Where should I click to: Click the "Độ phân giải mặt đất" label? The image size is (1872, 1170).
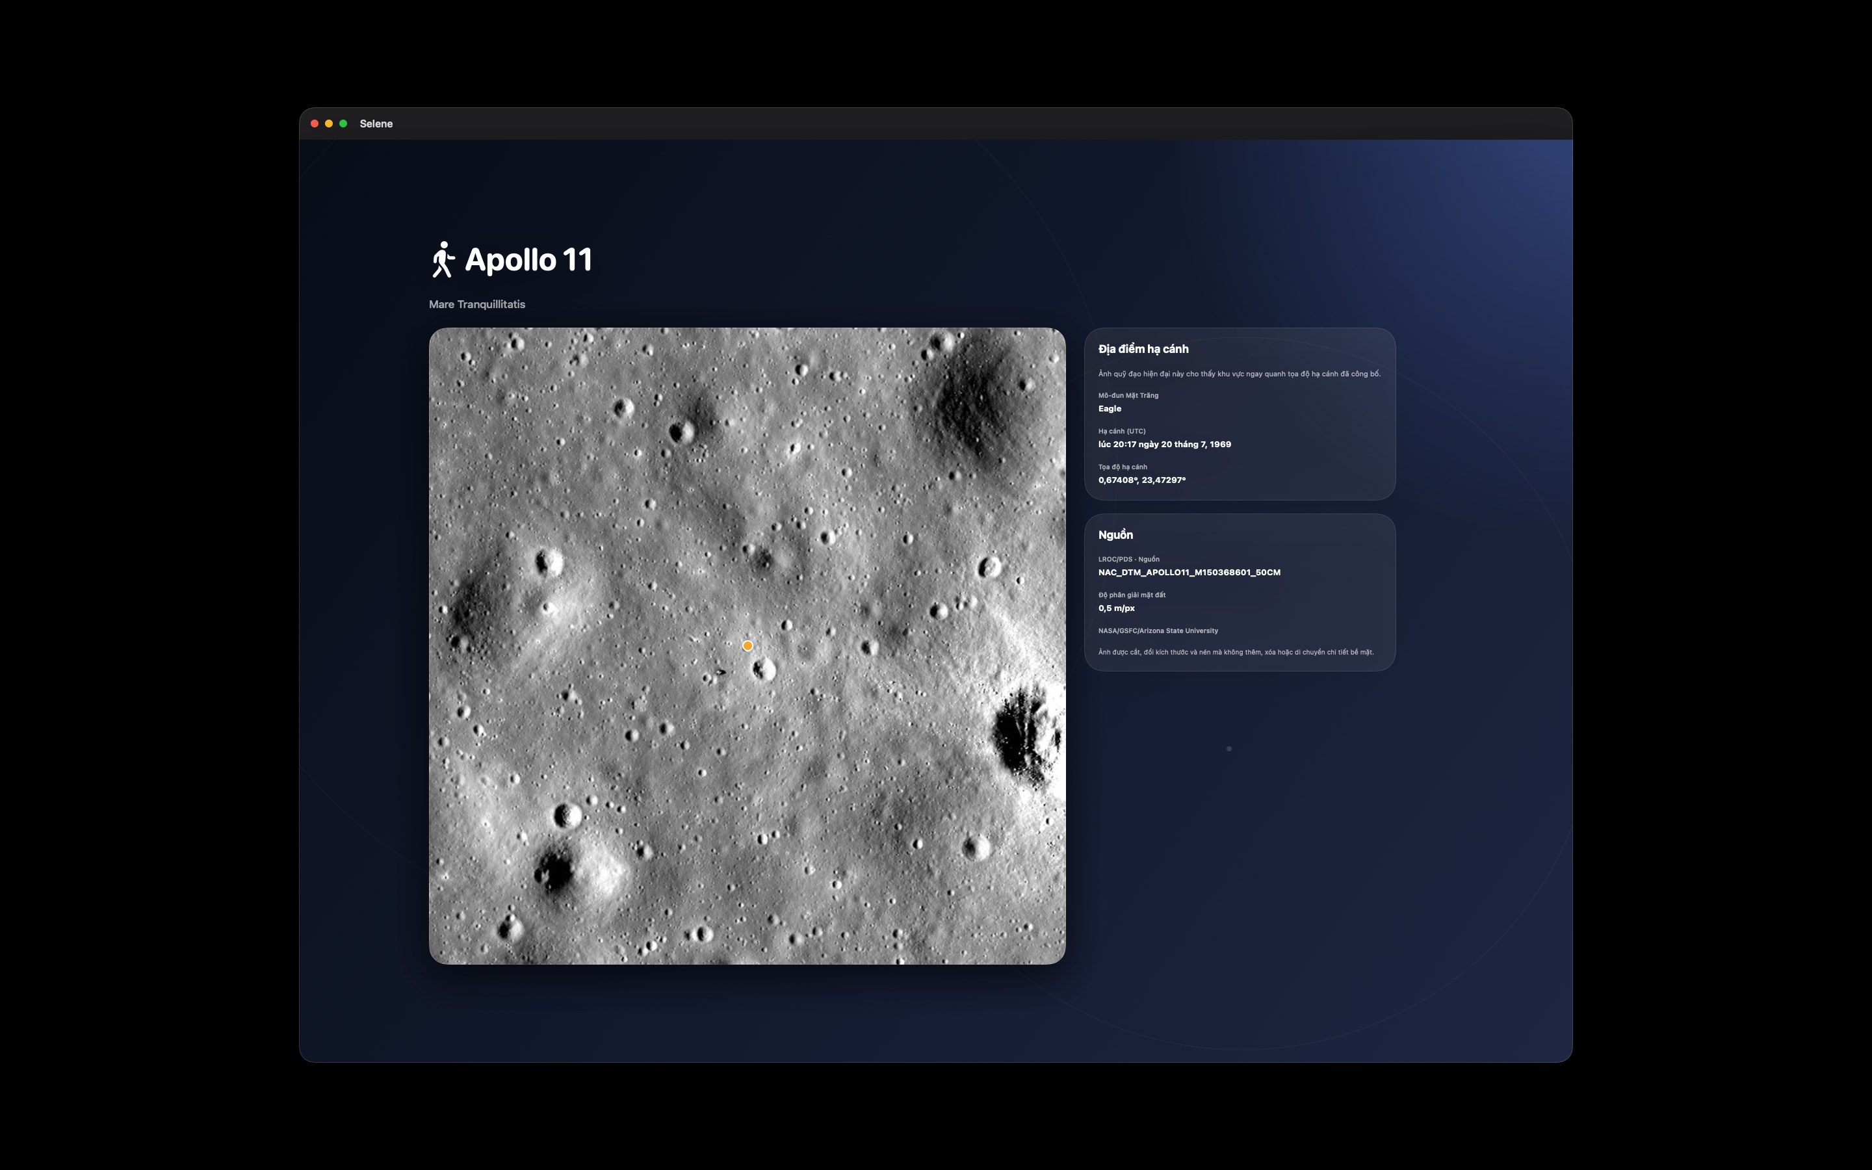1132,595
